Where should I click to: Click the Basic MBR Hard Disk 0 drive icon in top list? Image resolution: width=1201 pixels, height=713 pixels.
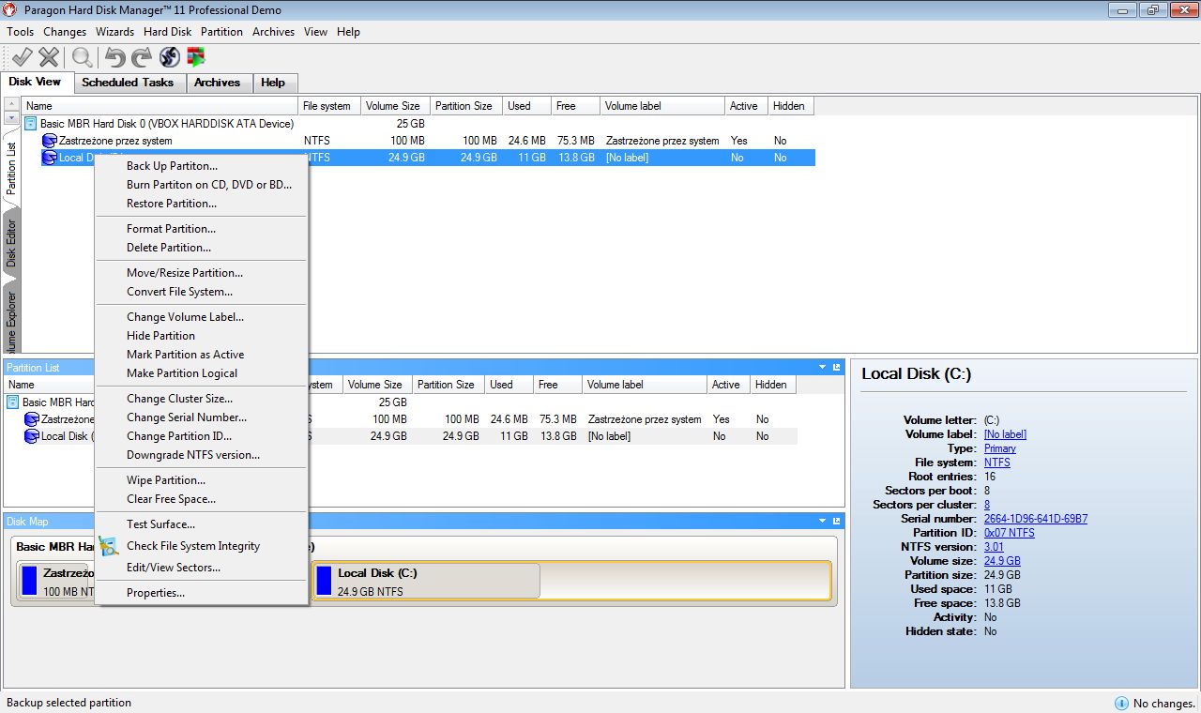click(x=31, y=124)
